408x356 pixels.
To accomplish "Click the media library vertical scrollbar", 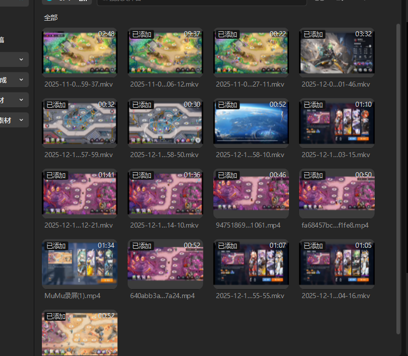I will [x=398, y=179].
